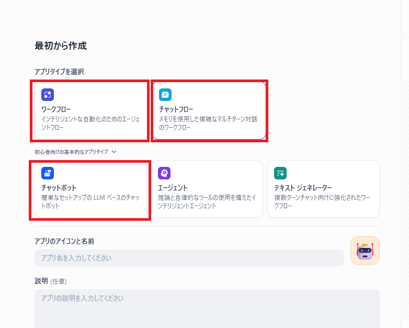Click the Chatbot description about LLM ベース
The height and width of the screenshot is (328, 409).
tap(90, 201)
